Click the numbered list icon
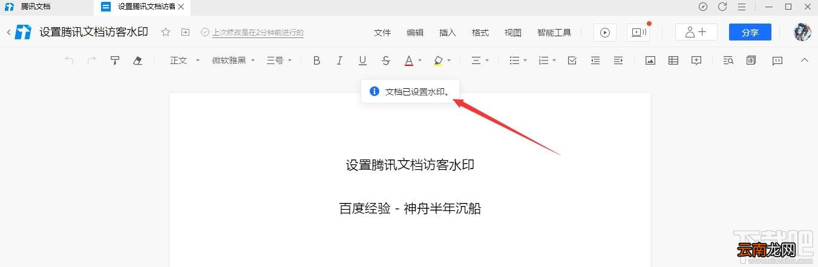Viewport: 818px width, 267px height. [x=543, y=60]
